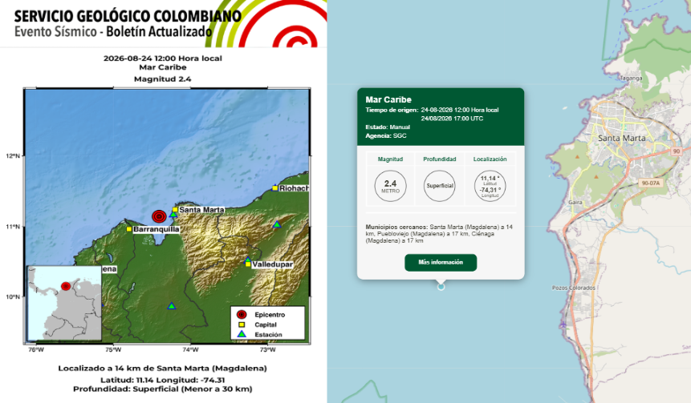Click the Agencia: SGC line
The height and width of the screenshot is (403, 691).
pyautogui.click(x=386, y=135)
